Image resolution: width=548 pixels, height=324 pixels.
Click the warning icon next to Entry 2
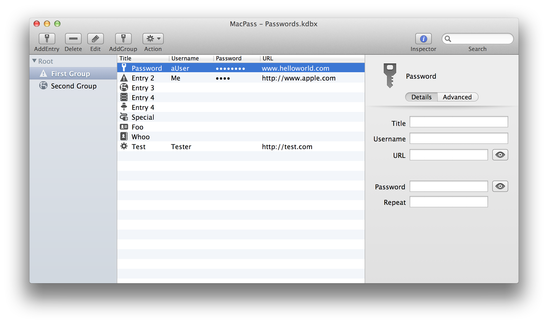tap(124, 78)
